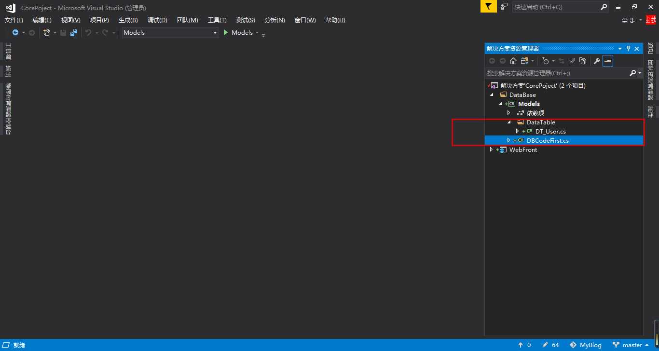Click unpushed commits arrow in status bar

point(524,345)
